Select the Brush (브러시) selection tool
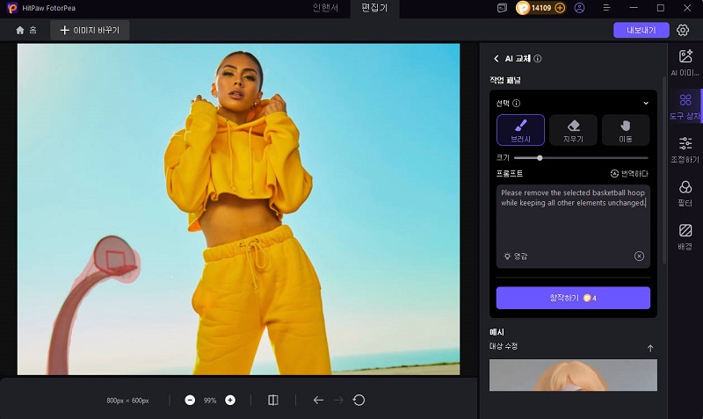Image resolution: width=703 pixels, height=419 pixels. (x=520, y=130)
